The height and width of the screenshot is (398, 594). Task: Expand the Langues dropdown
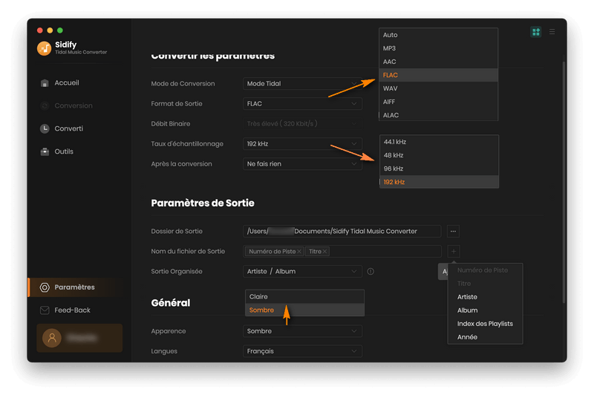(303, 351)
